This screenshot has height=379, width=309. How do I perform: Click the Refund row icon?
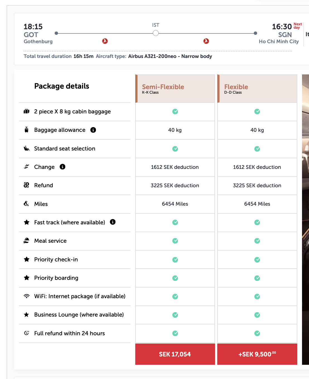(x=26, y=185)
